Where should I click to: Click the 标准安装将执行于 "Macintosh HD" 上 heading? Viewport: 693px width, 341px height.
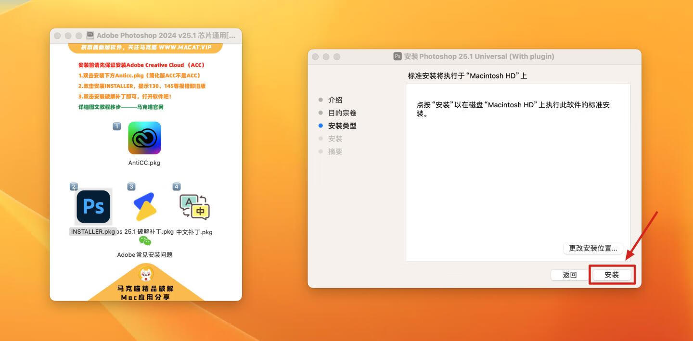467,76
